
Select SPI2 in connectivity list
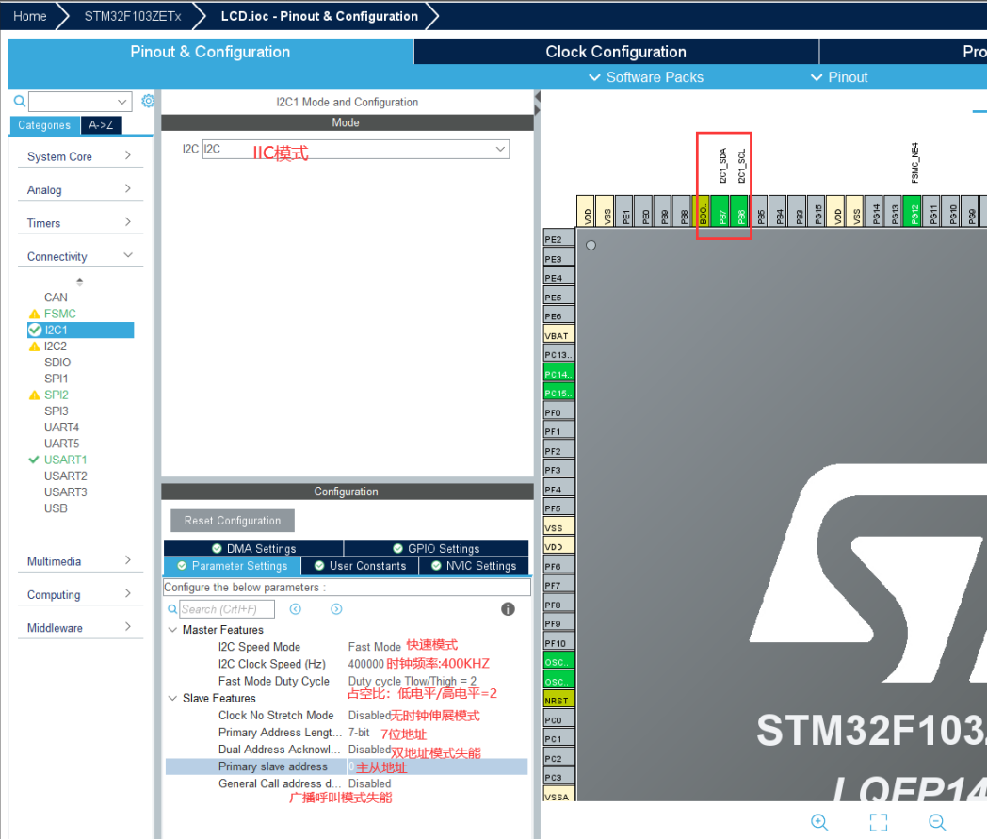[56, 395]
